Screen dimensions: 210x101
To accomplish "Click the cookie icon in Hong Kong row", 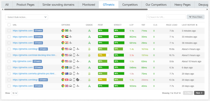I will [x=78, y=80].
